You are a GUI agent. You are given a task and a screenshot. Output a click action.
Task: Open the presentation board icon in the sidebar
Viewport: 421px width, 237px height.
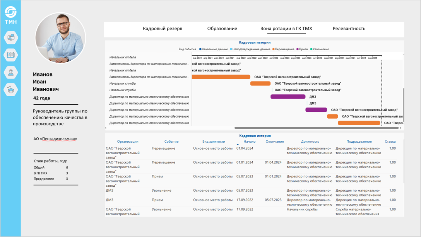11,38
